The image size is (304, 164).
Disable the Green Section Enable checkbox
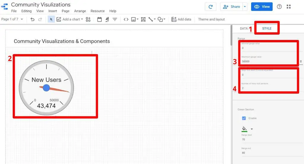(x=244, y=118)
